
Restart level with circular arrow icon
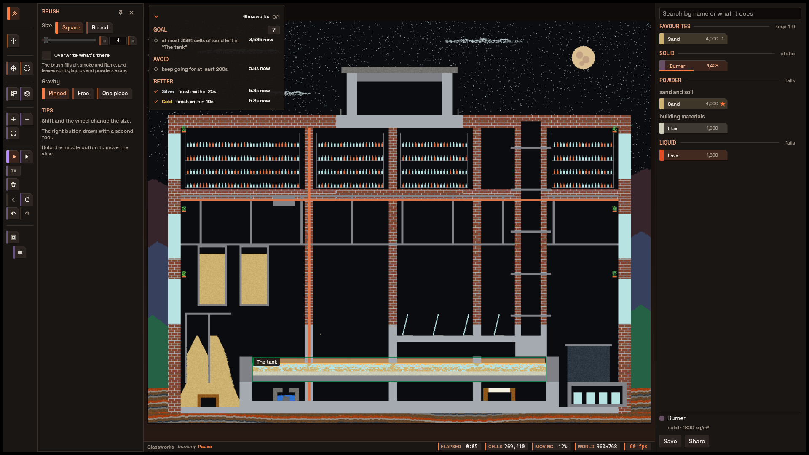point(27,200)
